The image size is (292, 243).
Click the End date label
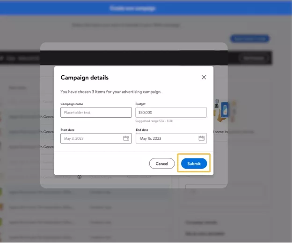[x=142, y=129]
